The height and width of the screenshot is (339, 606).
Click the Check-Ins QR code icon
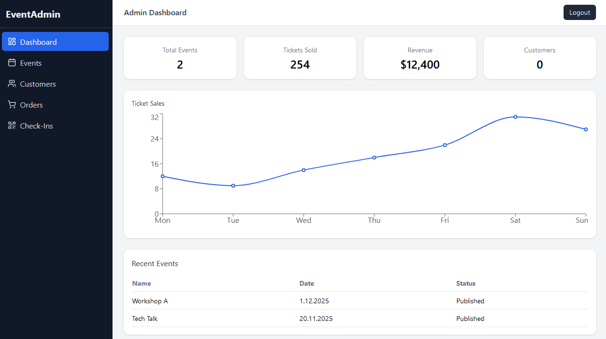(x=12, y=126)
